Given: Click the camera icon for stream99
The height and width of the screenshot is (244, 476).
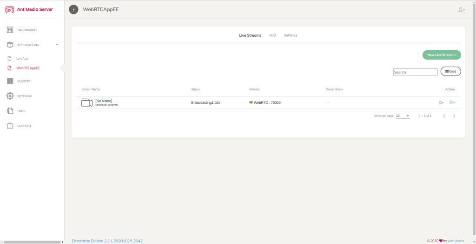Looking at the screenshot, I should pos(87,102).
